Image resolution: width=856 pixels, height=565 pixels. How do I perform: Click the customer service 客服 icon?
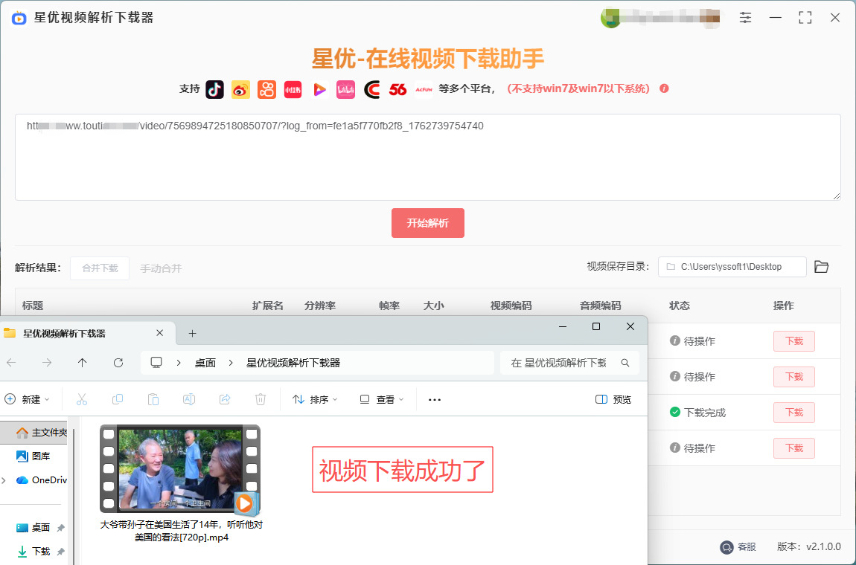click(x=726, y=547)
